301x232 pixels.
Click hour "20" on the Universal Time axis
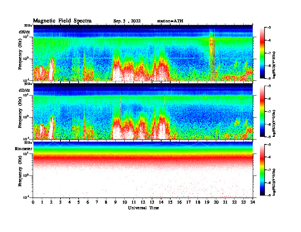point(216,202)
